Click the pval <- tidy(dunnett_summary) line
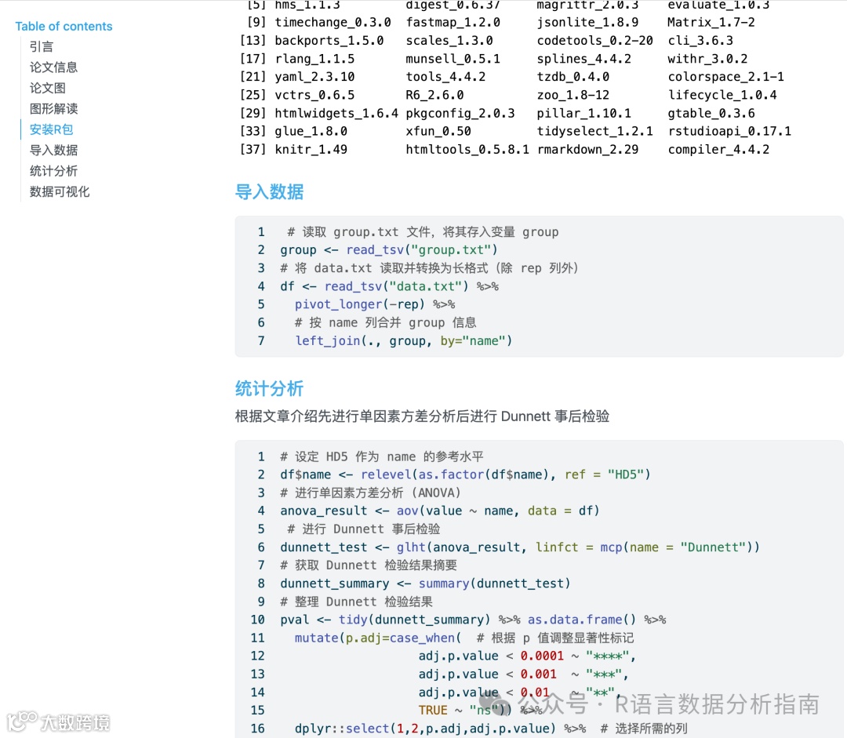This screenshot has width=847, height=738. click(x=473, y=620)
